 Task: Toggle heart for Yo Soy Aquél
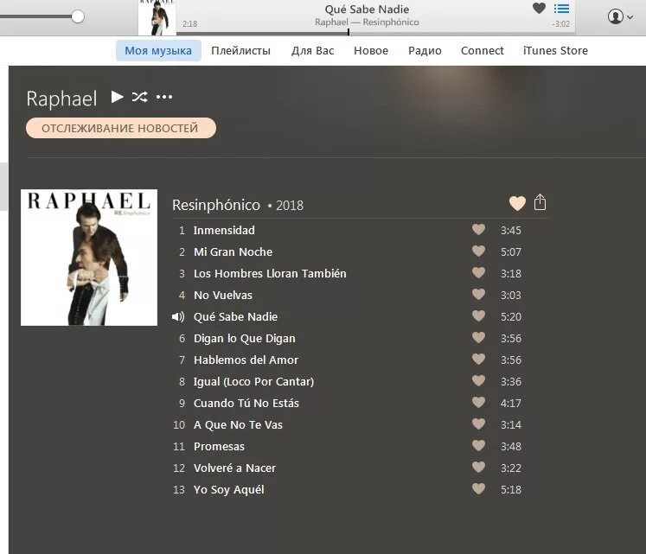click(478, 489)
